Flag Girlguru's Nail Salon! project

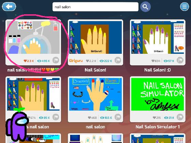118,60
